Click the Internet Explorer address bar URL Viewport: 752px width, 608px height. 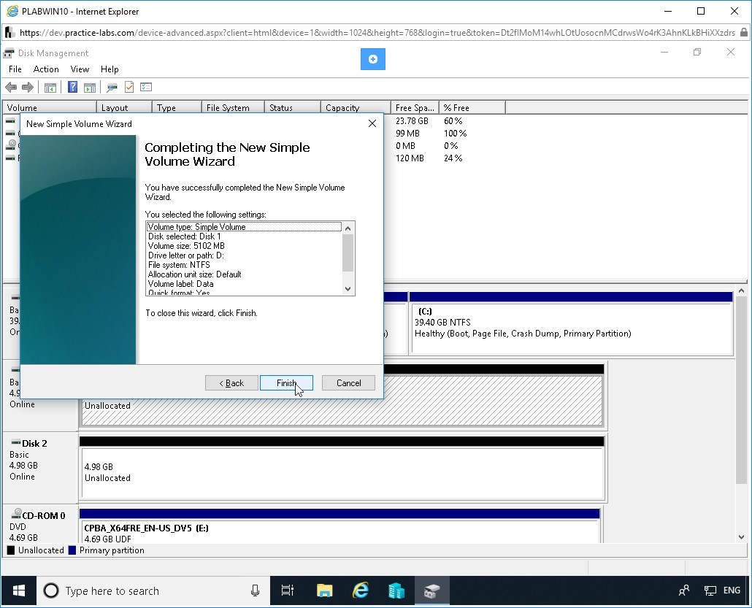[377, 33]
